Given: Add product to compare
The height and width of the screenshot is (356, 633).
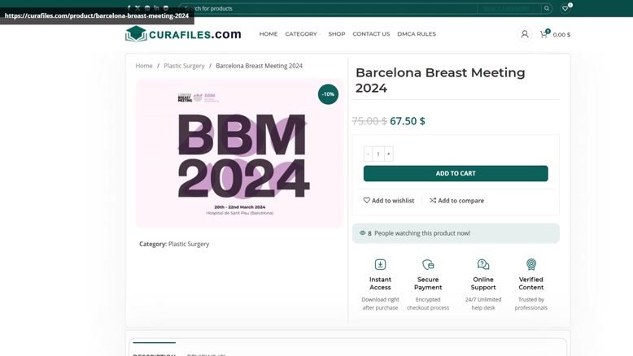Looking at the screenshot, I should pos(456,201).
